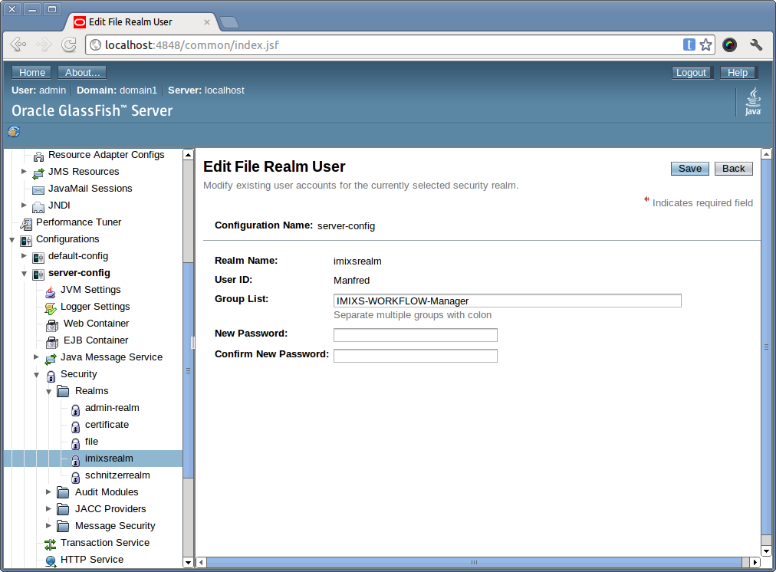
Task: Select the file realm
Action: (x=91, y=442)
